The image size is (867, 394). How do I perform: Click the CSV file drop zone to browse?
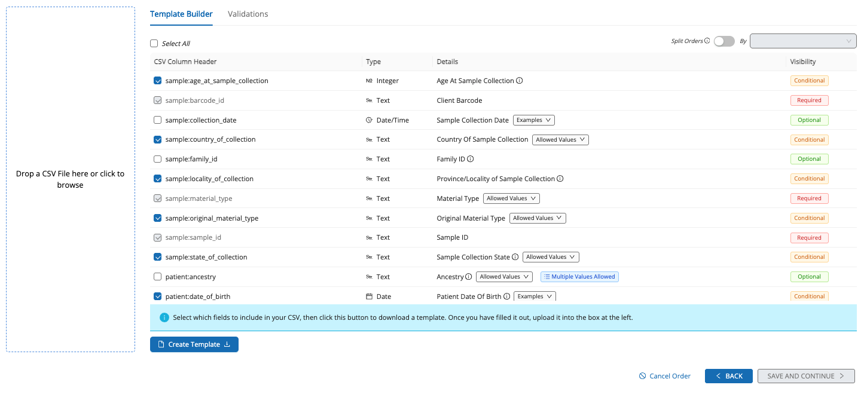[x=71, y=179]
